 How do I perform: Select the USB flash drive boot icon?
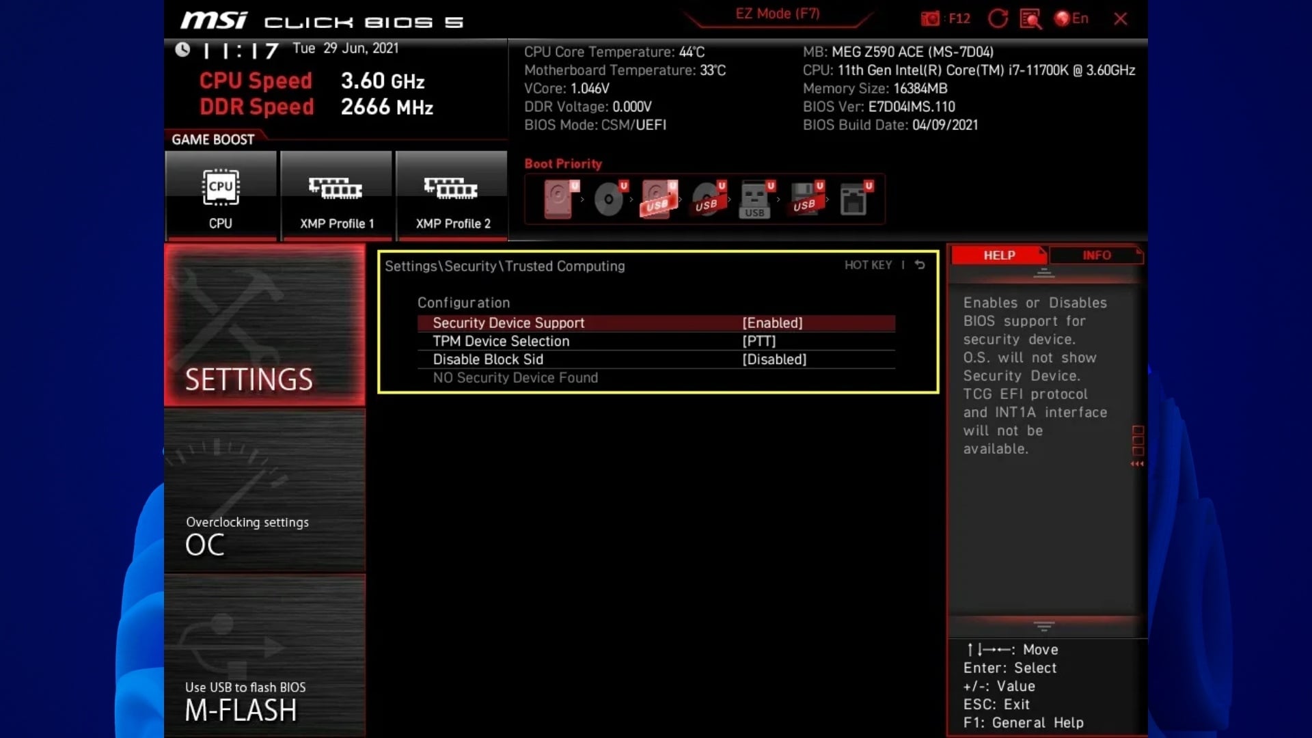[755, 198]
